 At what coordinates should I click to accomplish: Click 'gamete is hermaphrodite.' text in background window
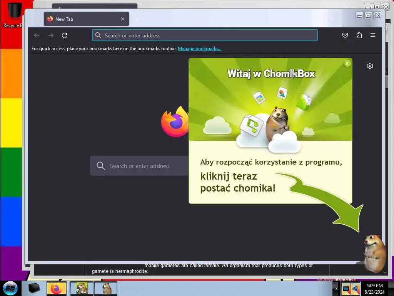[x=120, y=271]
